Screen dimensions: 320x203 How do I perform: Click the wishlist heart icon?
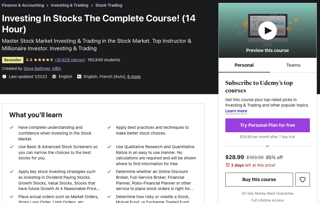pos(303,179)
